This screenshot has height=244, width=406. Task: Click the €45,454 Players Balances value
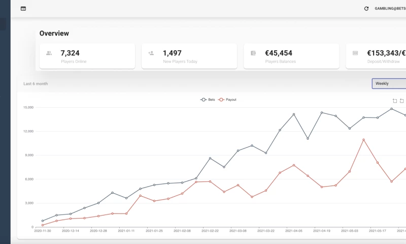(279, 53)
